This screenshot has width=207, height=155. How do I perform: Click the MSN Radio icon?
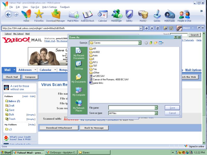(x=170, y=14)
